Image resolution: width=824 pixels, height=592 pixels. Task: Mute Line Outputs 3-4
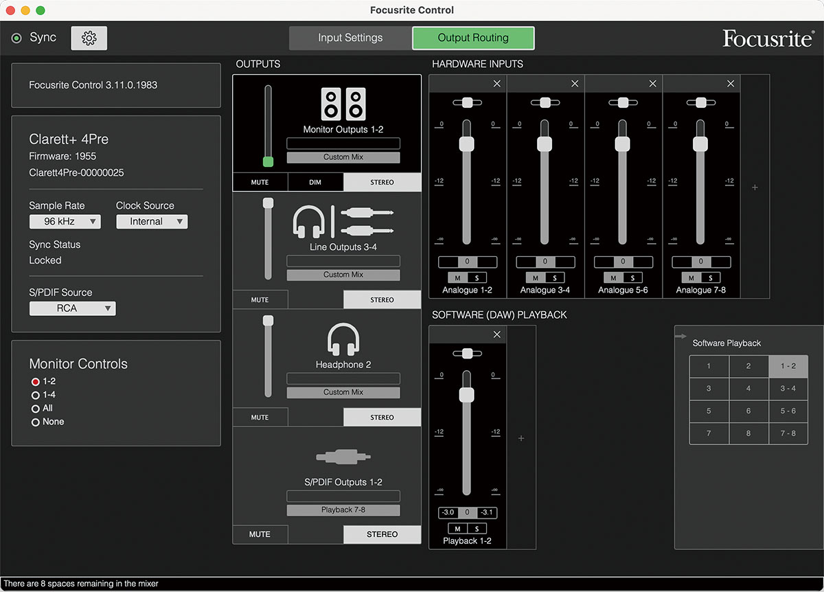tap(260, 300)
